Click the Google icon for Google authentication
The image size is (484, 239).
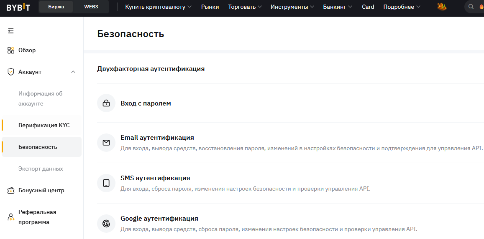click(x=106, y=224)
